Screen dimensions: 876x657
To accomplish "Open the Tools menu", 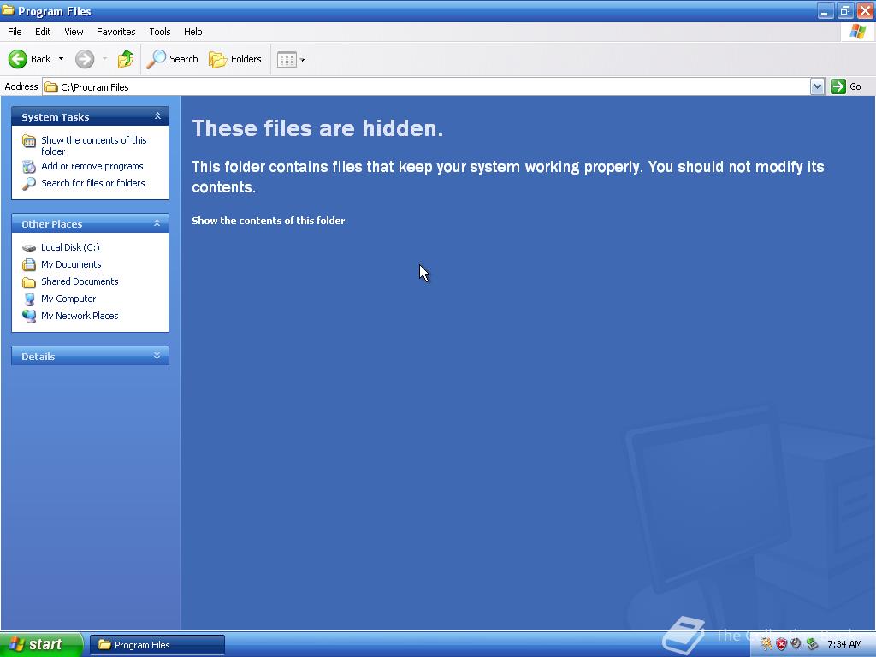I will 159,32.
